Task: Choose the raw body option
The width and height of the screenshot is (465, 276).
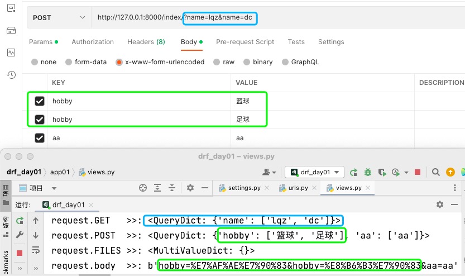Action: coord(223,62)
